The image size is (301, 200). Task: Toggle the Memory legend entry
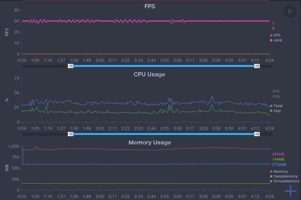coord(279,171)
